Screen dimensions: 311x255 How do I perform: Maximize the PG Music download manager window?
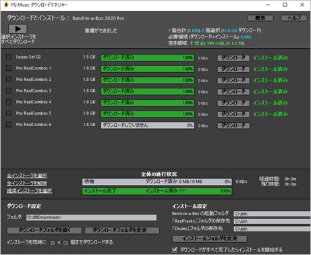285,5
